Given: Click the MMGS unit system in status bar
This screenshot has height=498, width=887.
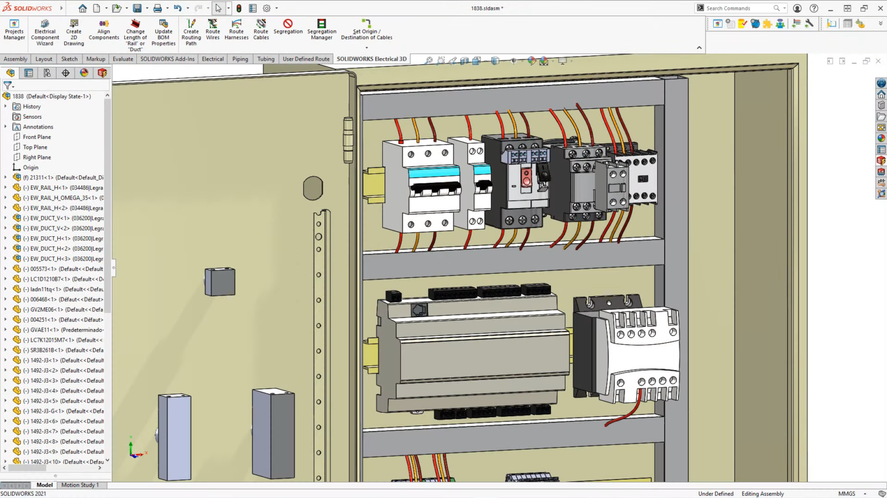Looking at the screenshot, I should click(x=847, y=493).
